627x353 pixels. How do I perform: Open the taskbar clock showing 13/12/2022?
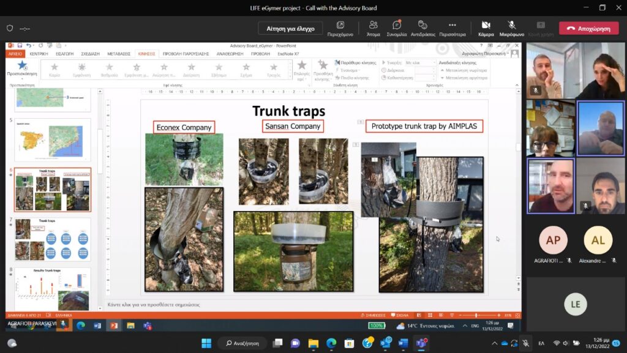coord(598,343)
